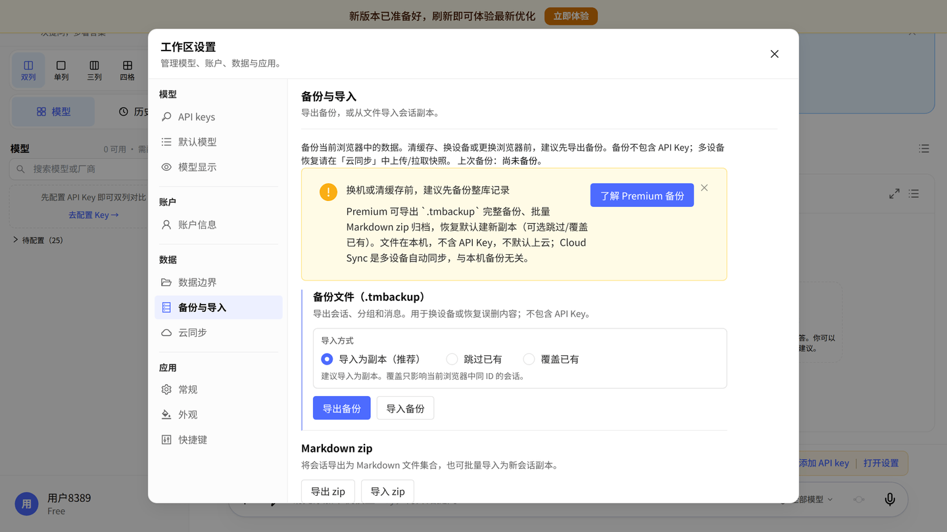
Task: Open 常规 settings section
Action: [x=218, y=389]
